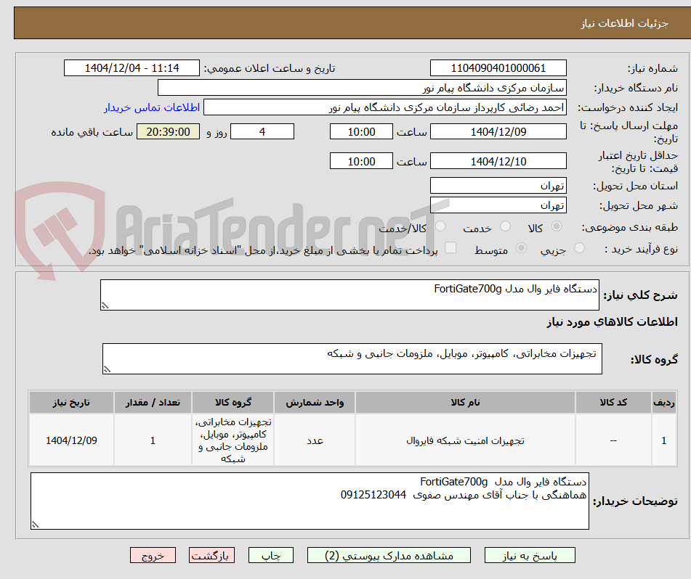Click the واحد شمارش column header
The width and height of the screenshot is (691, 579).
coord(314,402)
